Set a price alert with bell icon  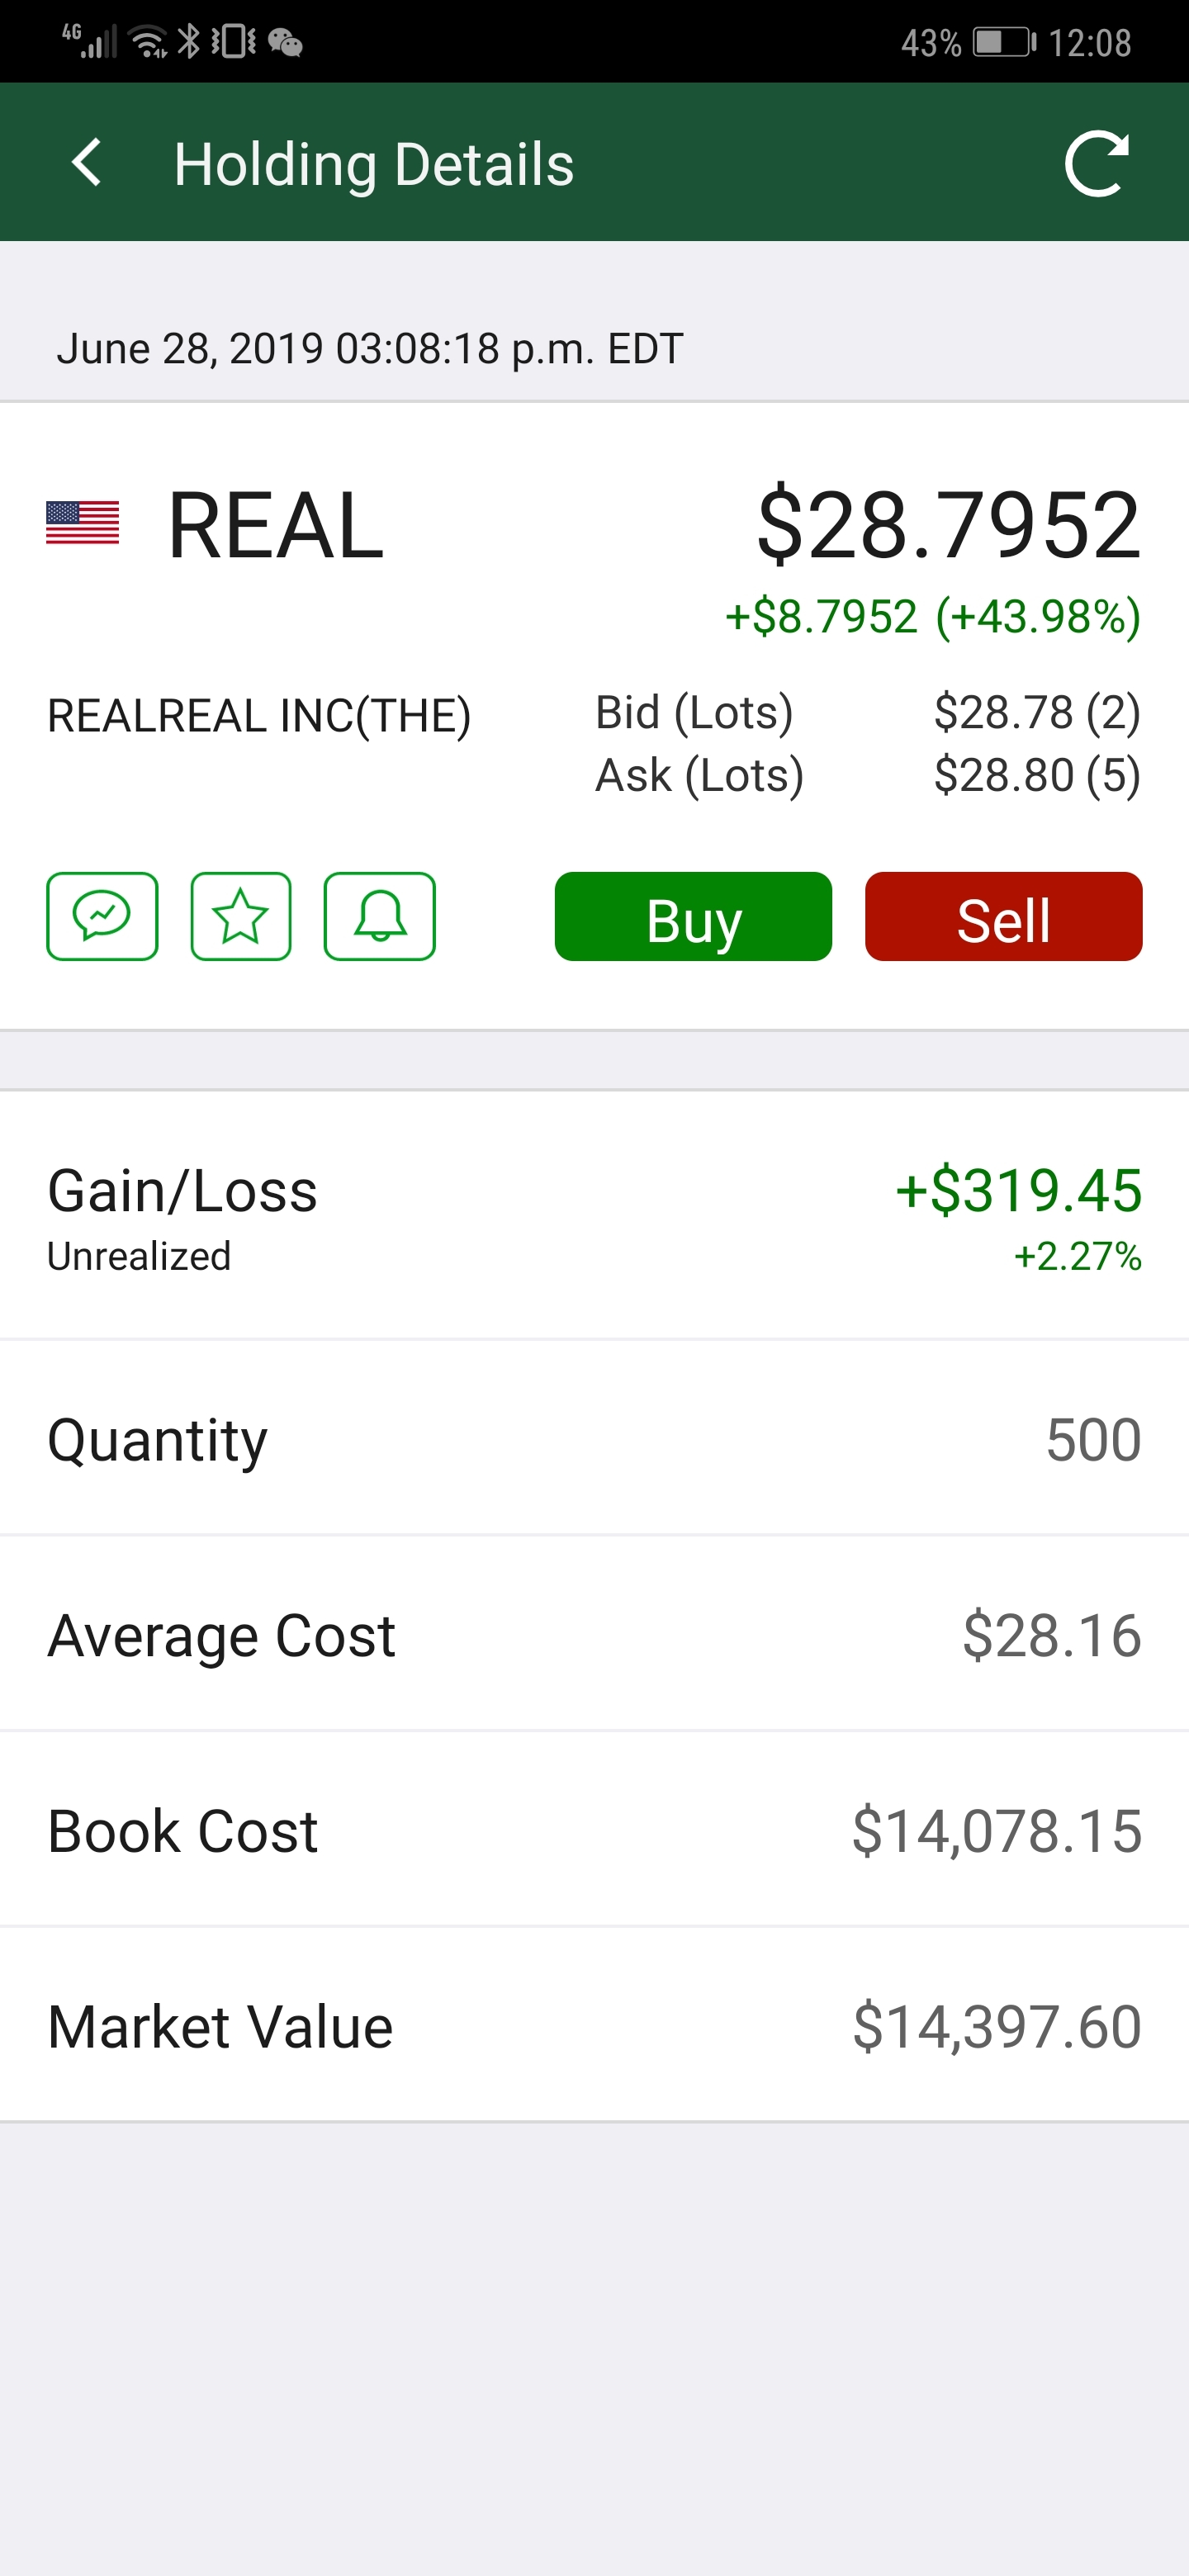(x=380, y=916)
